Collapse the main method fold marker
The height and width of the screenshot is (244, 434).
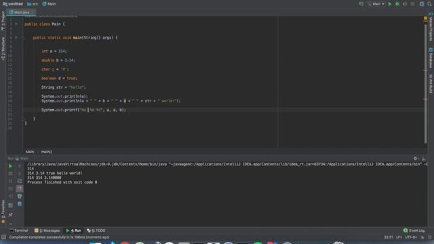(x=23, y=37)
